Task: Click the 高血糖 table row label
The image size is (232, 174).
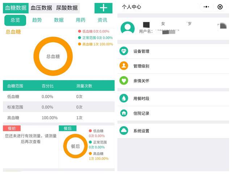Action: click(x=13, y=117)
